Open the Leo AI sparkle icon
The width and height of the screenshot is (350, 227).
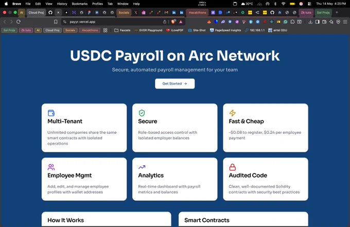tap(331, 22)
